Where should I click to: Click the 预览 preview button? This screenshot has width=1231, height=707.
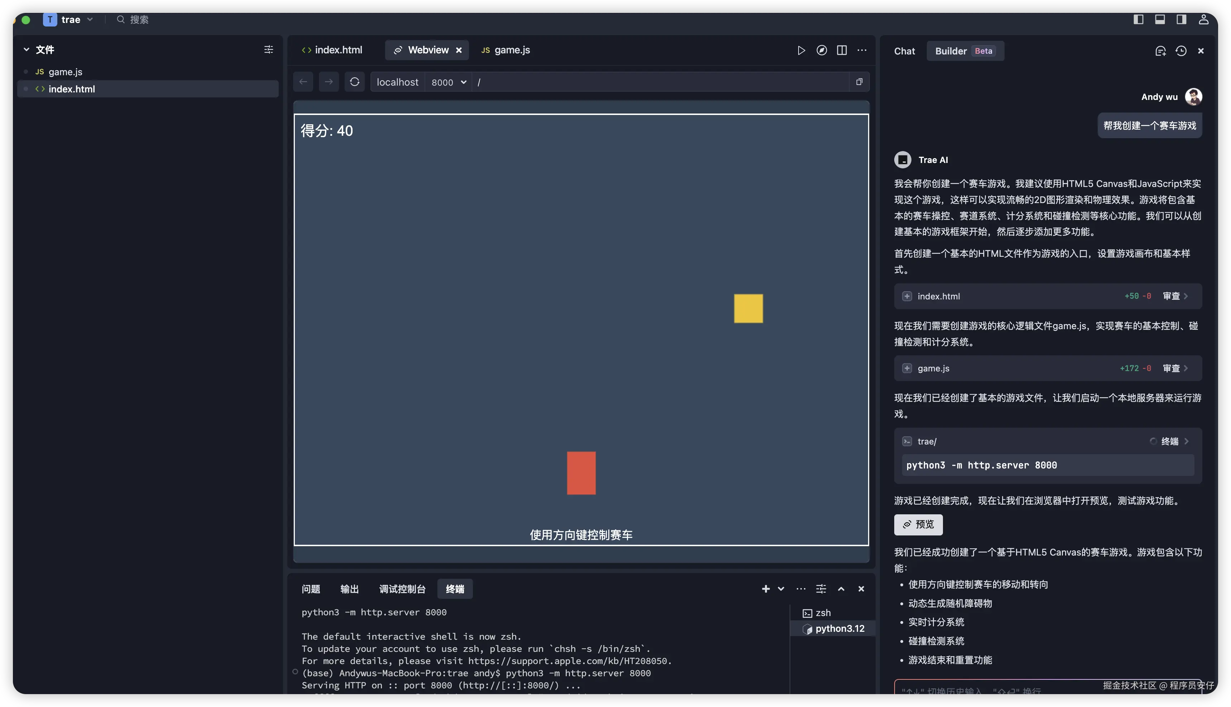pos(918,524)
